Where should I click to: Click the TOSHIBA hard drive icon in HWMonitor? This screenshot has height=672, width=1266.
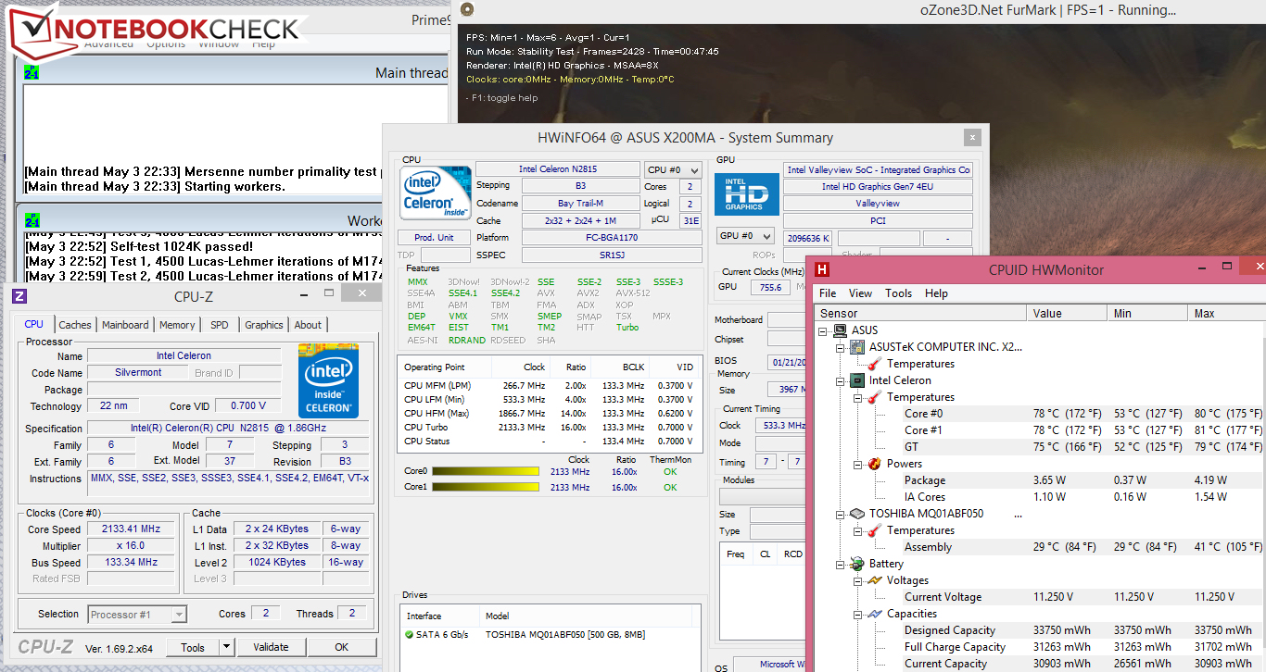point(858,514)
